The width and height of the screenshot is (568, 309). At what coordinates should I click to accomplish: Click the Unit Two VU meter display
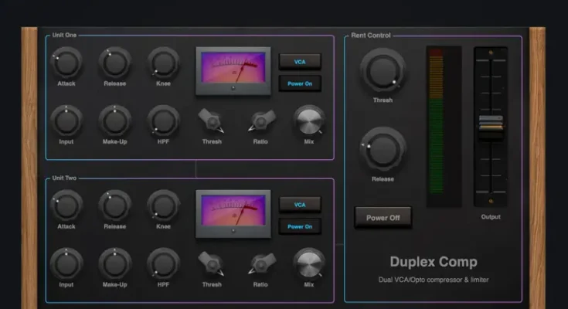pyautogui.click(x=233, y=213)
